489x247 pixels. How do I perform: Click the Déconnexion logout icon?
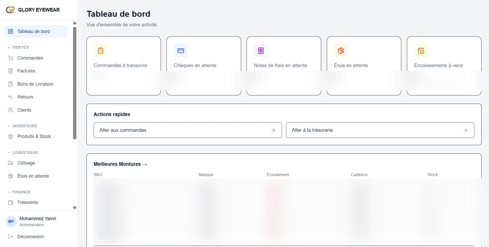click(x=11, y=237)
